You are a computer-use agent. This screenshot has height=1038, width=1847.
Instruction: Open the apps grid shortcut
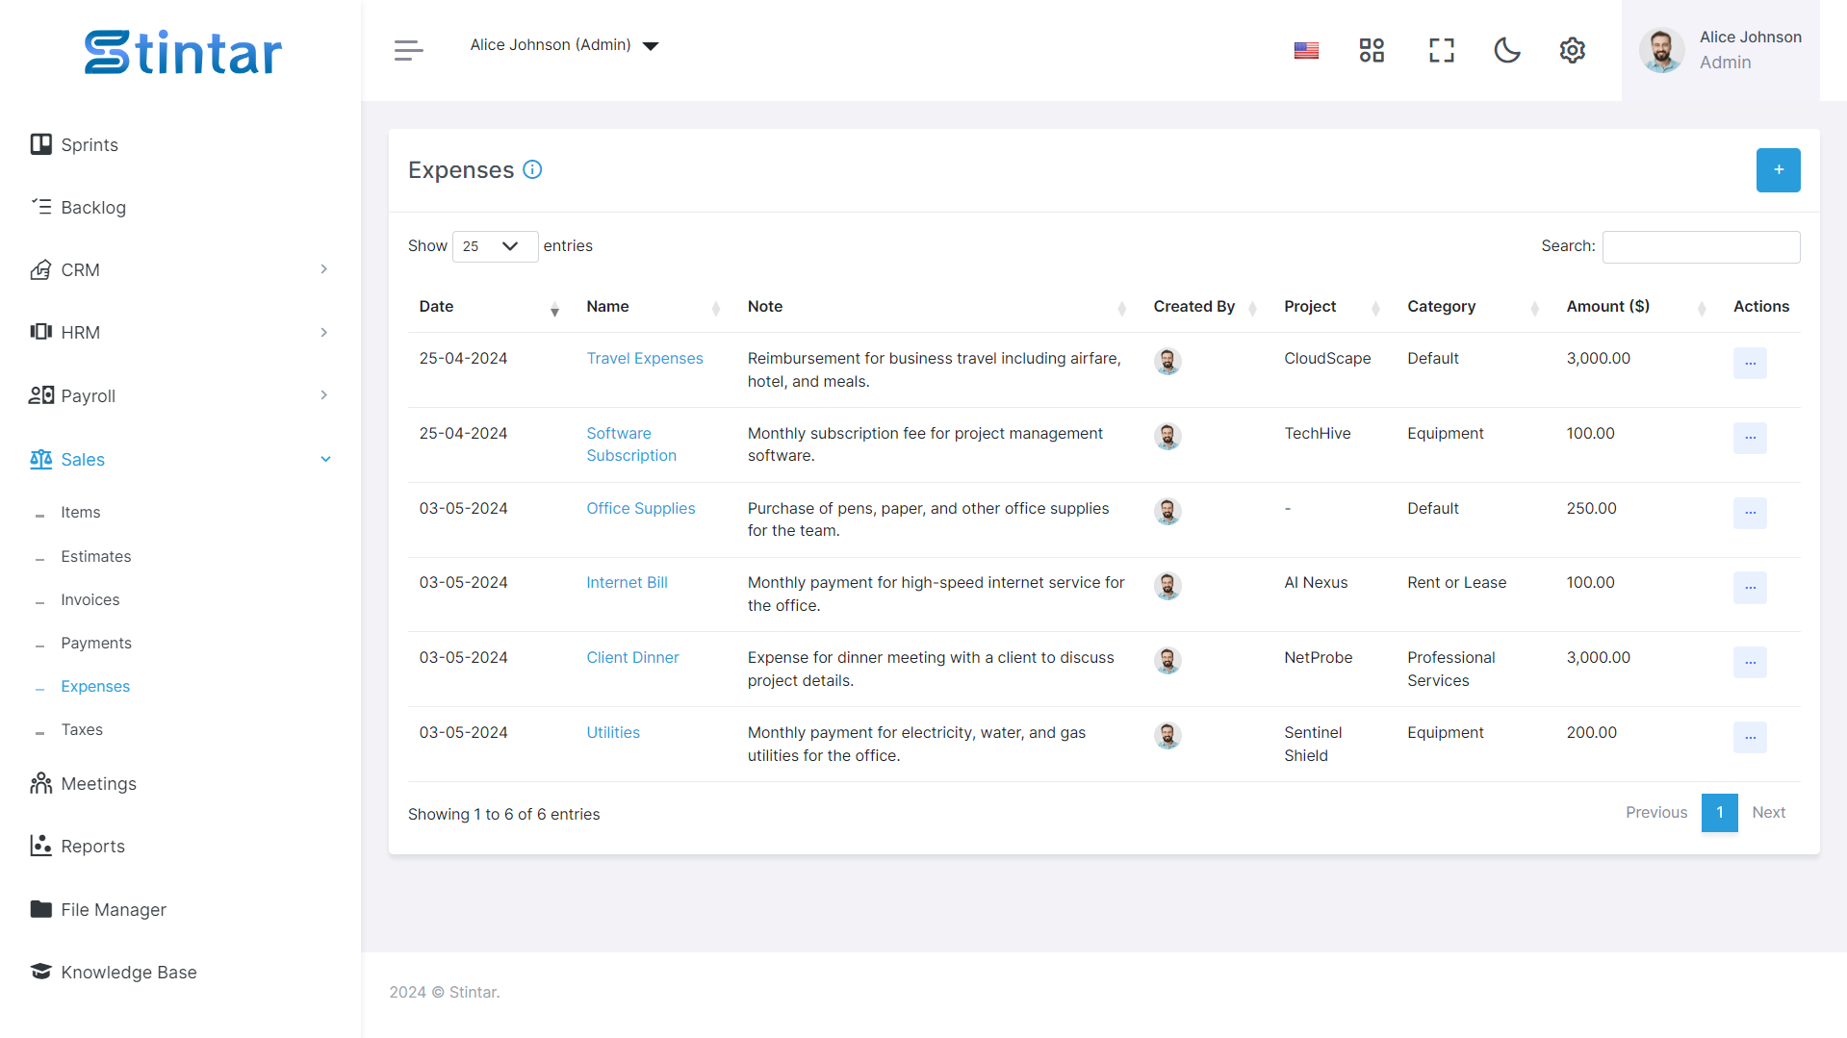1372,50
